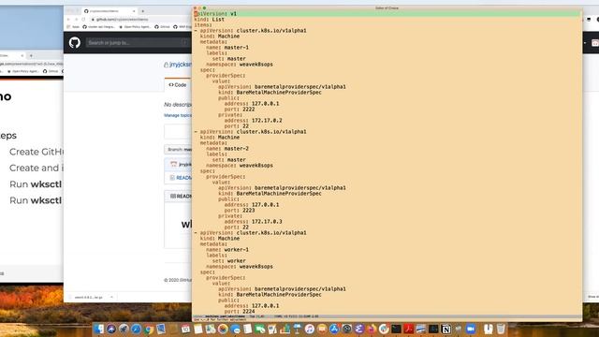Open Terminal from the Dock
Viewport: 599px width, 337px height.
point(396,329)
